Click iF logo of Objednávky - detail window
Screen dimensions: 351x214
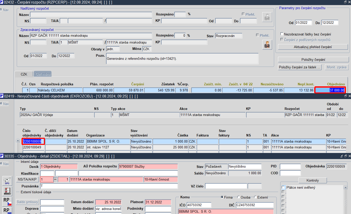point(2,156)
